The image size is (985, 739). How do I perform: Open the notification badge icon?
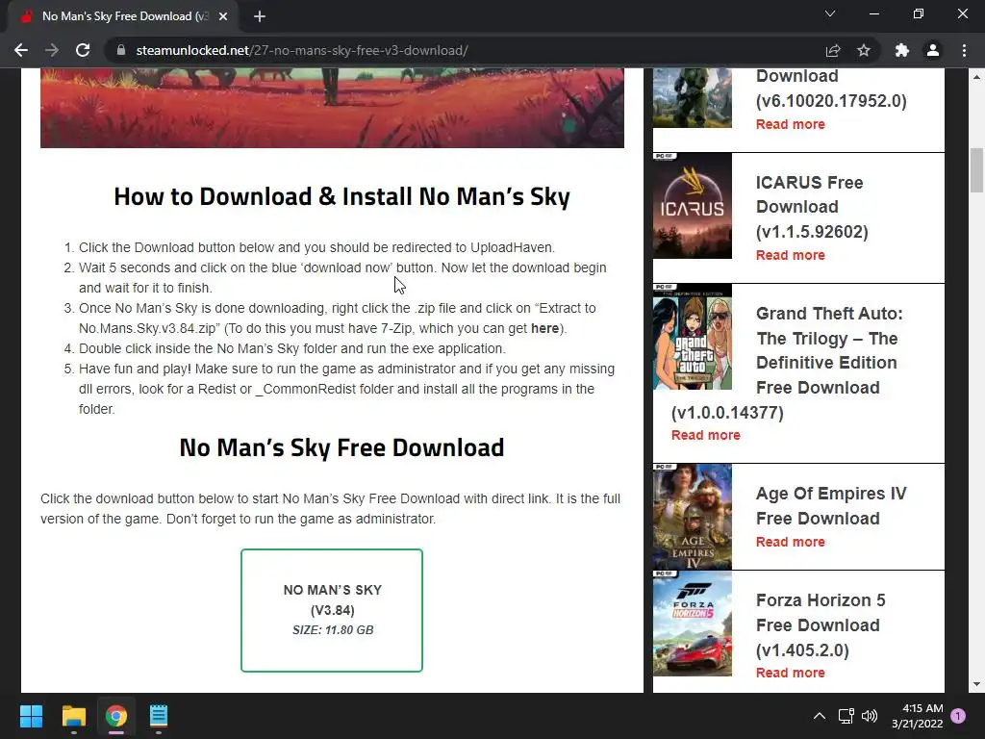coord(958,715)
